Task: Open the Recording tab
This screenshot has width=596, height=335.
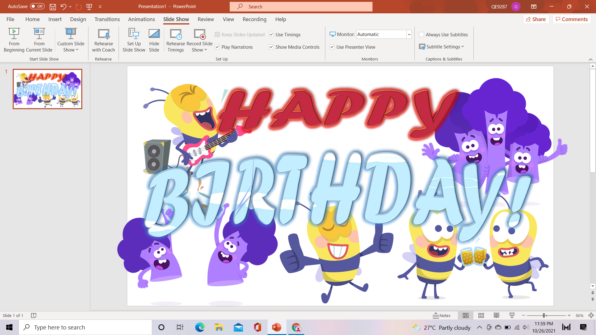Action: coord(255,19)
